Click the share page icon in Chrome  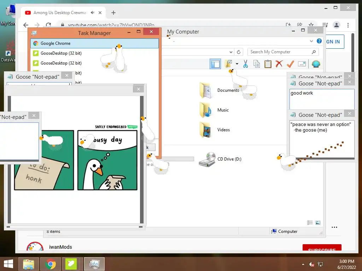(300, 25)
